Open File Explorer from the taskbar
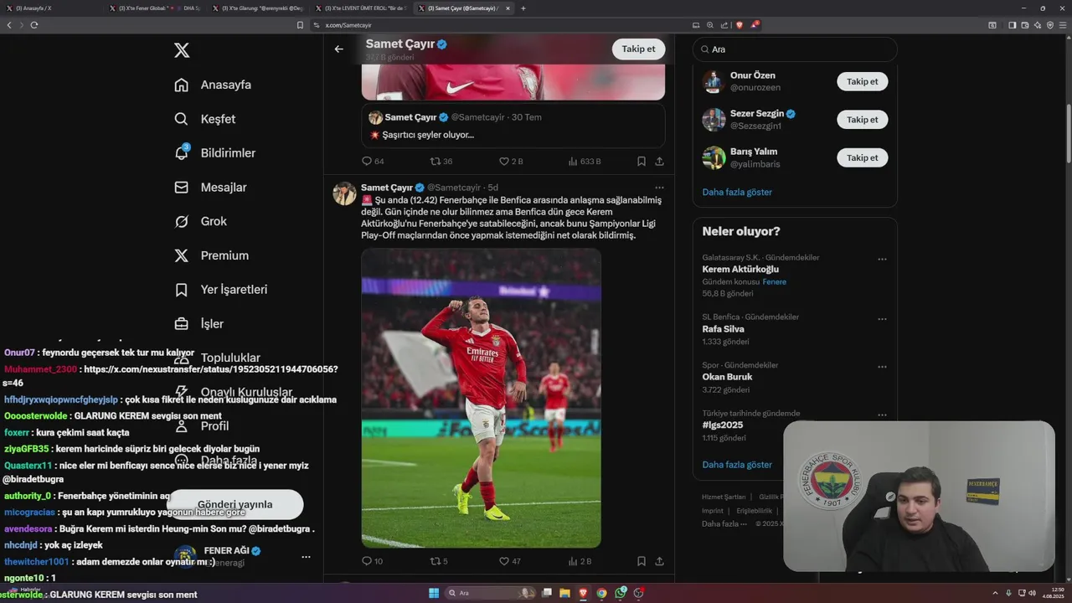Screen dimensions: 1072x603 pos(564,593)
